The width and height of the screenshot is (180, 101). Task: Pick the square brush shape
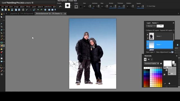click(x=81, y=7)
